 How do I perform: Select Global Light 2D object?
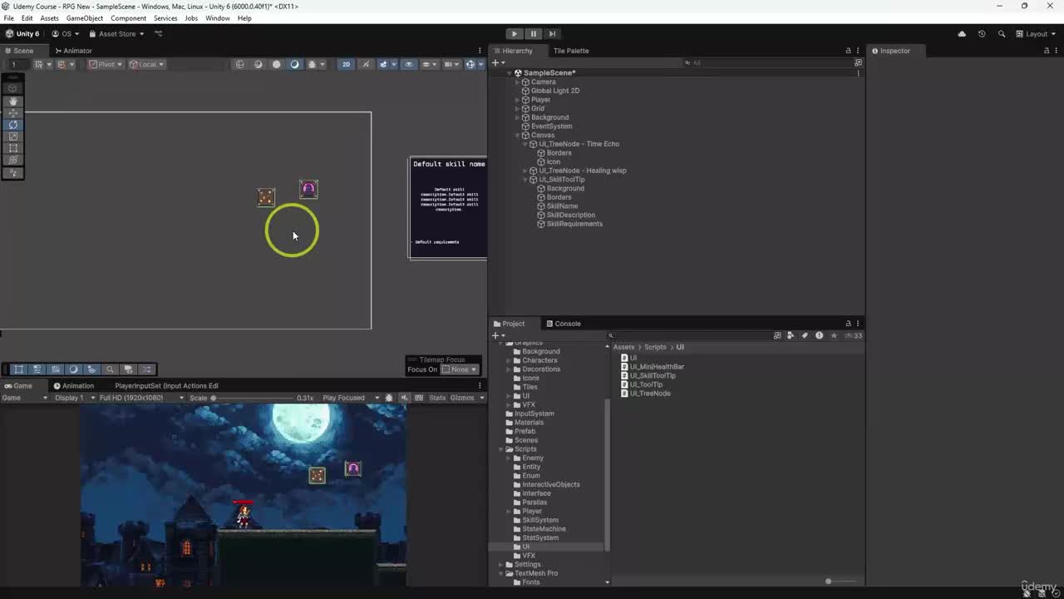click(554, 91)
